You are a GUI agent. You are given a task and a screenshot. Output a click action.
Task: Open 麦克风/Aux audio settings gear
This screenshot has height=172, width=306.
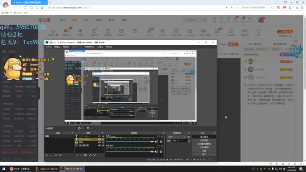(x=161, y=141)
